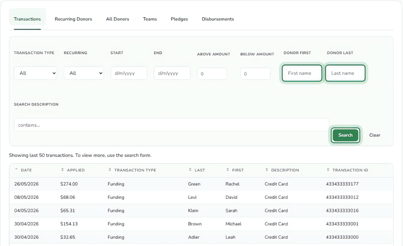Click the Above Amount input

(212, 74)
